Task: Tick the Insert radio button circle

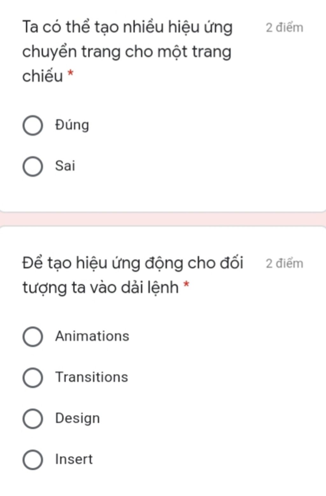Action: [x=33, y=459]
